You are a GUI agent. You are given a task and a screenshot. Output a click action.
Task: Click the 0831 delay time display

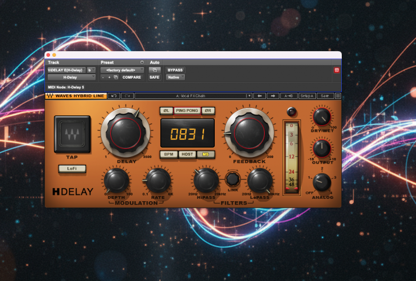[187, 133]
